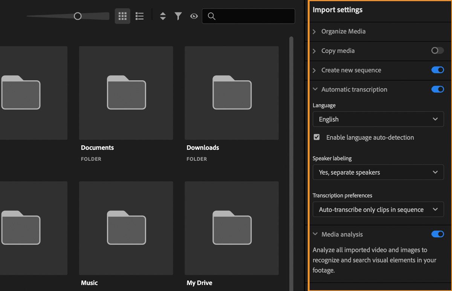Turn off Create new sequence
This screenshot has height=291, width=452.
pyautogui.click(x=437, y=70)
